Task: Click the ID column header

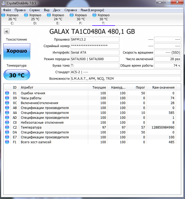Action: coord(15,88)
